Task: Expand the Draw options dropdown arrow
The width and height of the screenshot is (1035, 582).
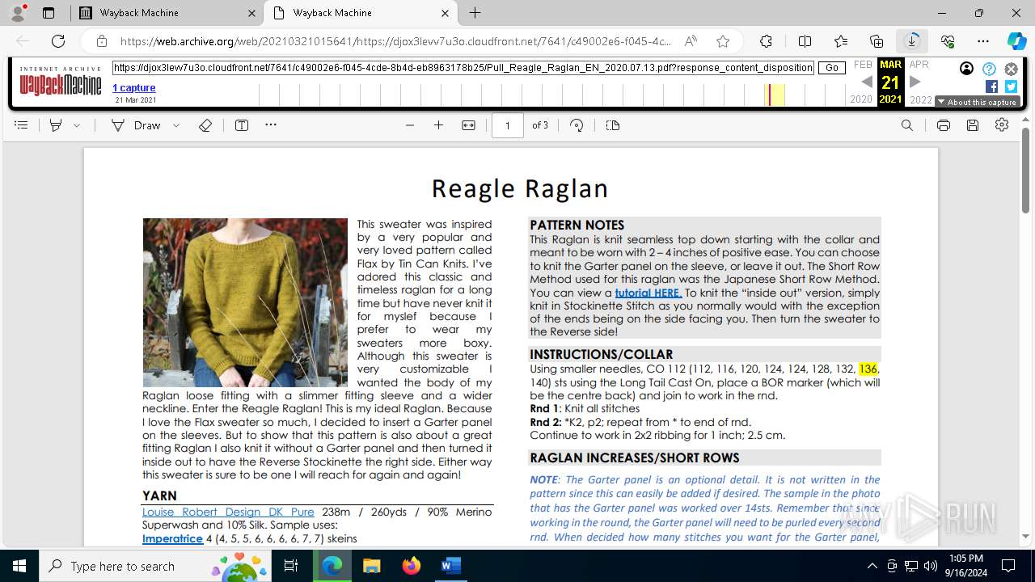Action: [x=176, y=125]
